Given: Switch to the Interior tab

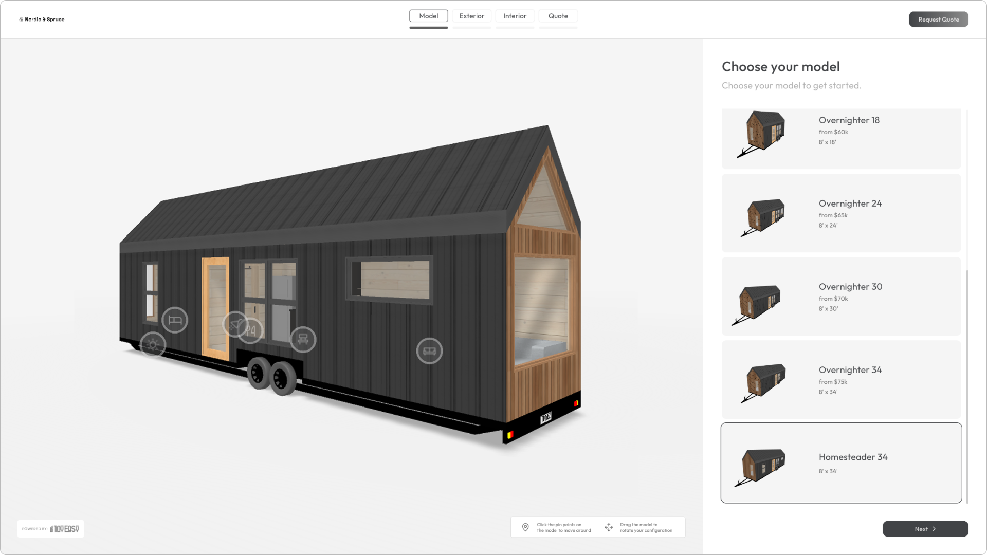Looking at the screenshot, I should [x=515, y=16].
